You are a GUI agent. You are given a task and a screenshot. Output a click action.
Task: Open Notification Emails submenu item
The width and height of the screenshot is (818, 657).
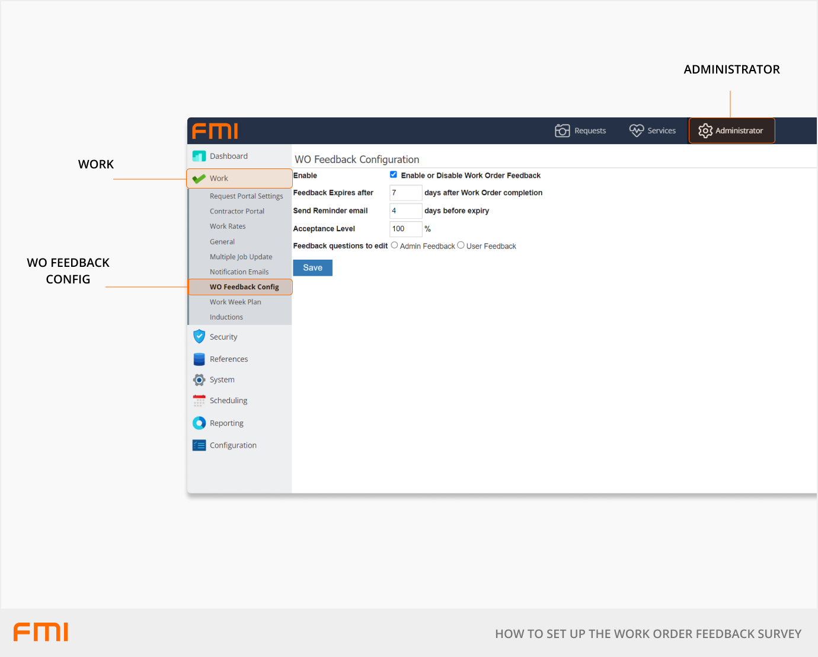(239, 272)
